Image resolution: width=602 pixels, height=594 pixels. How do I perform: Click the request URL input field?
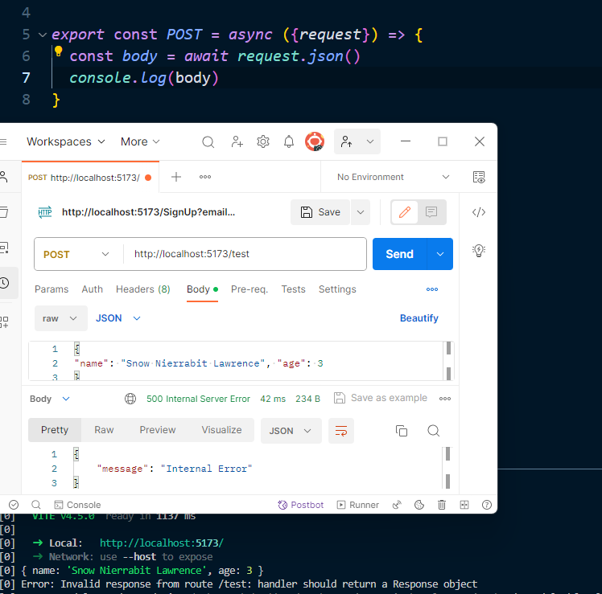click(245, 254)
